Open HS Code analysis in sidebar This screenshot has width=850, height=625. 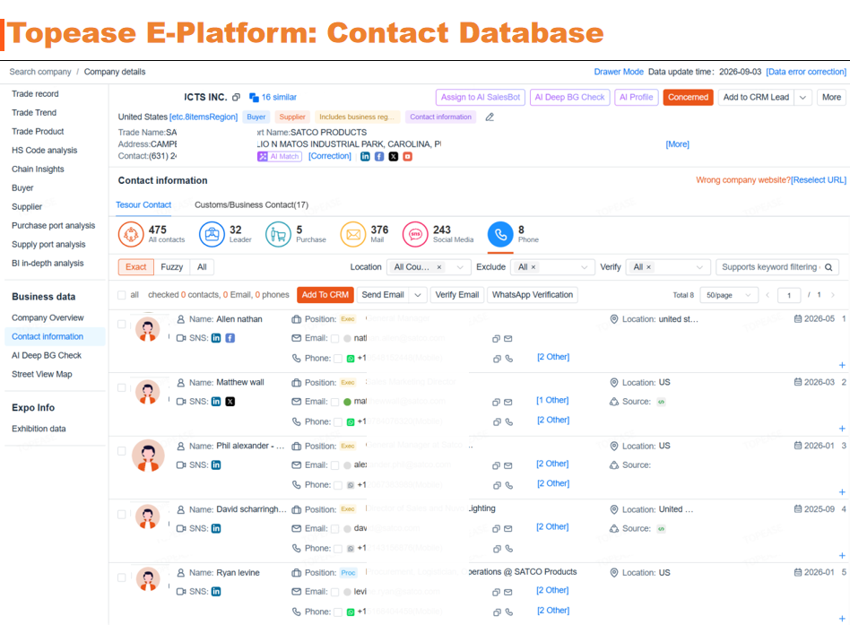click(x=45, y=150)
